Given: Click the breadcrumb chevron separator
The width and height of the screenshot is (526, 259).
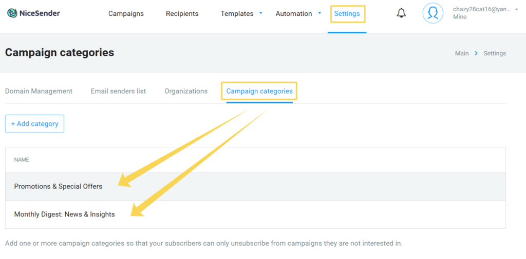Looking at the screenshot, I should click(x=476, y=53).
